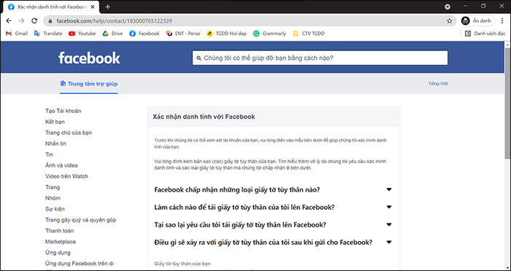Open the TGDD Hoi dap bookmark

pyautogui.click(x=226, y=34)
